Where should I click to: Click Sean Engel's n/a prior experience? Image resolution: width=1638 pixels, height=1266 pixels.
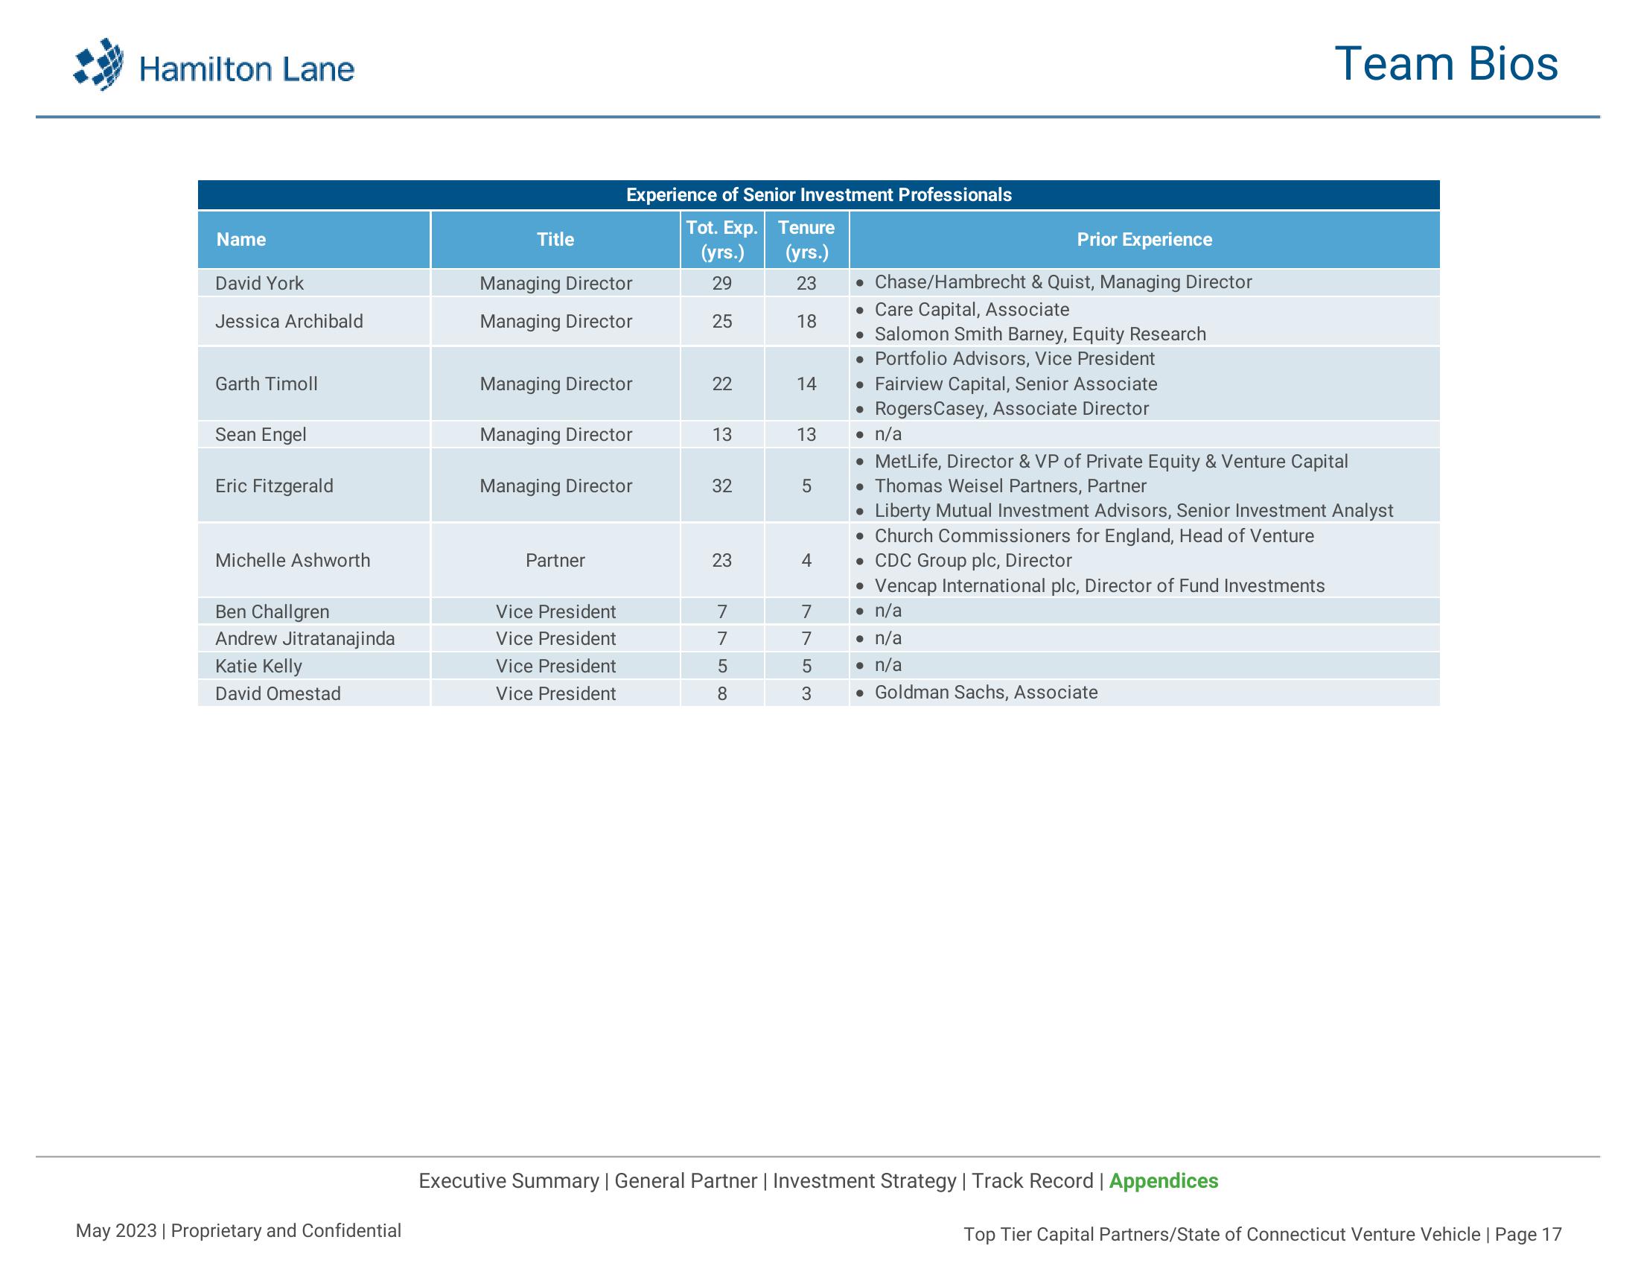(x=888, y=434)
